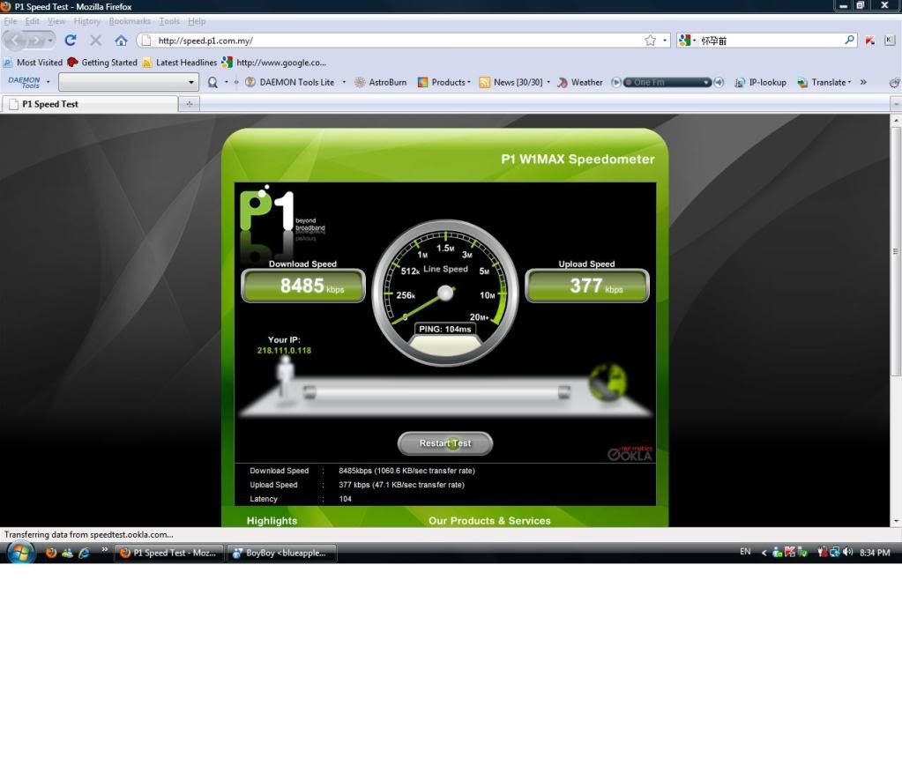Reload the page with the refresh icon
Viewport: 902px width, 758px height.
point(71,41)
